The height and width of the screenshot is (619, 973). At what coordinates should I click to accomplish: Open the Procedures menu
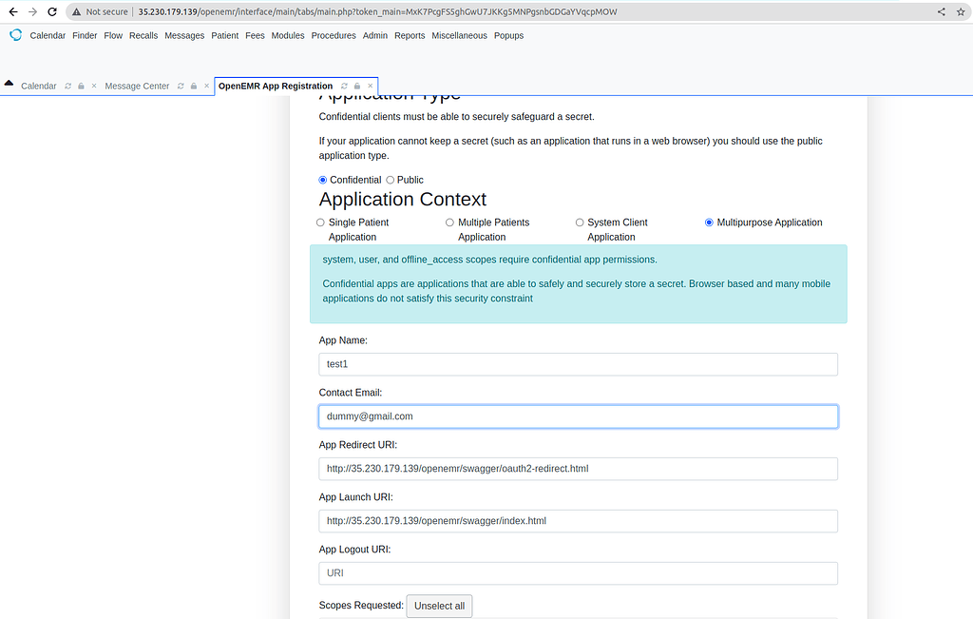coord(333,35)
